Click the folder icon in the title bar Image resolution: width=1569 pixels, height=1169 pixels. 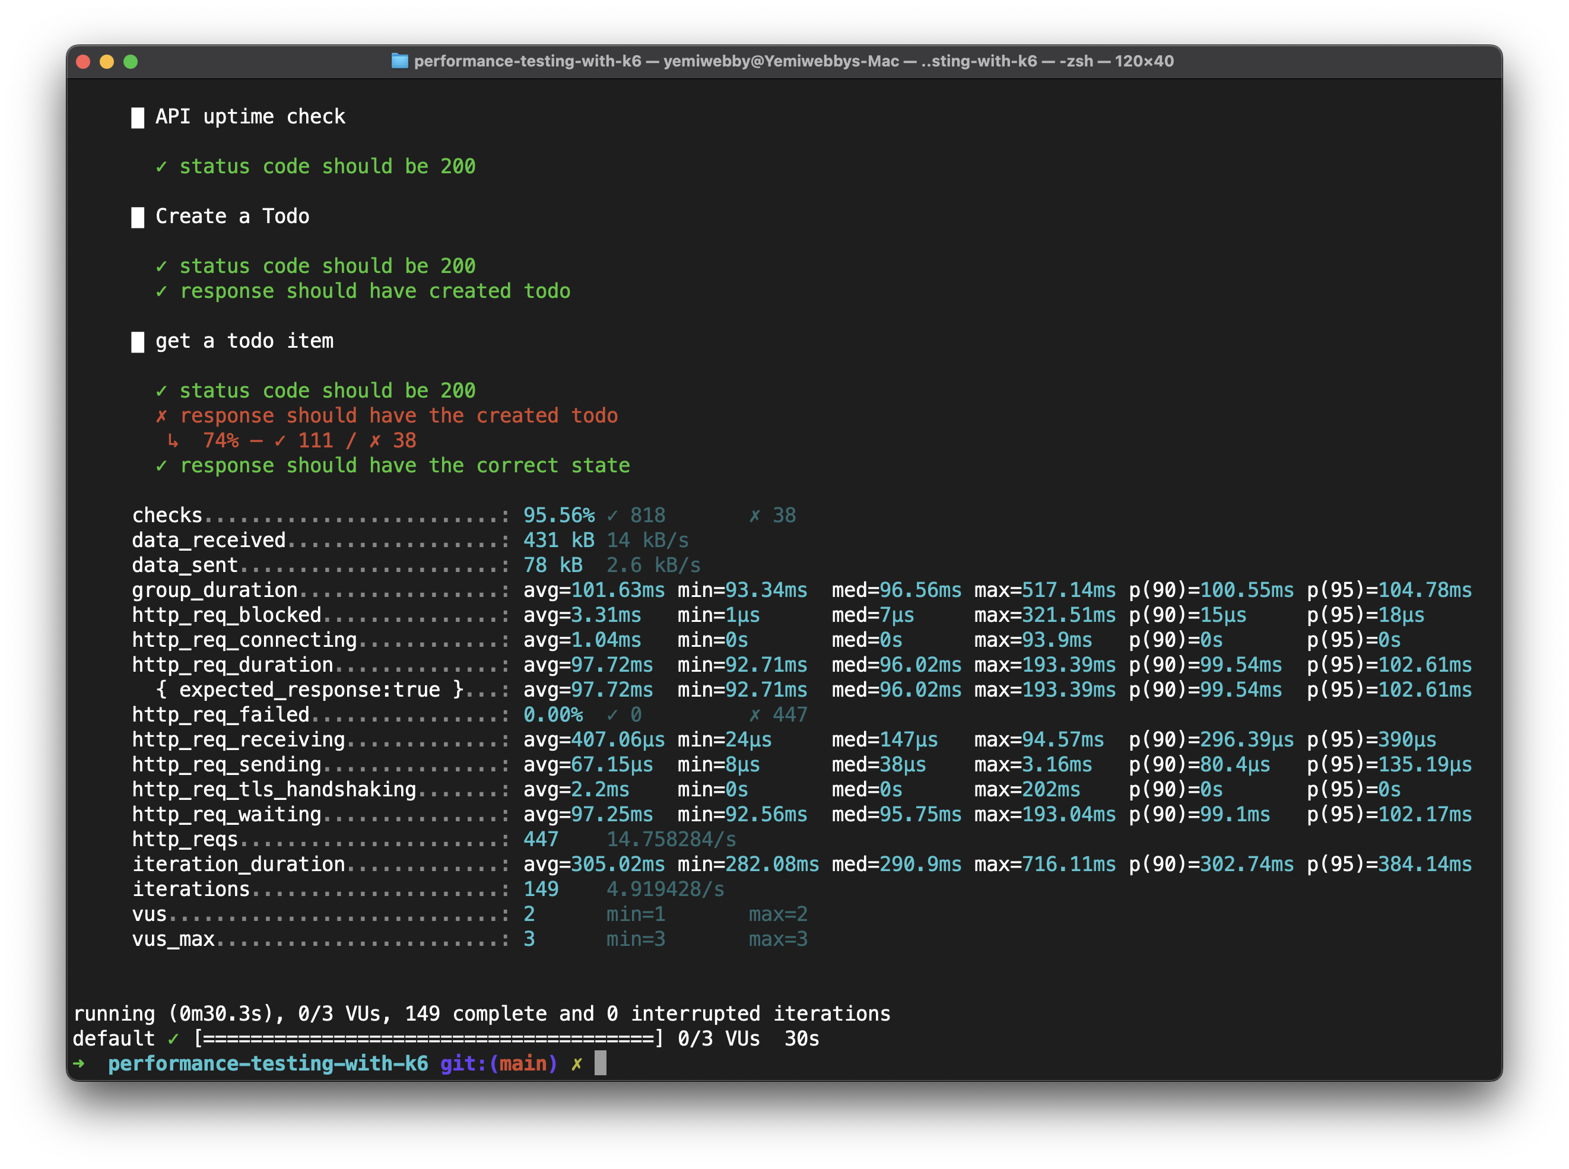401,61
